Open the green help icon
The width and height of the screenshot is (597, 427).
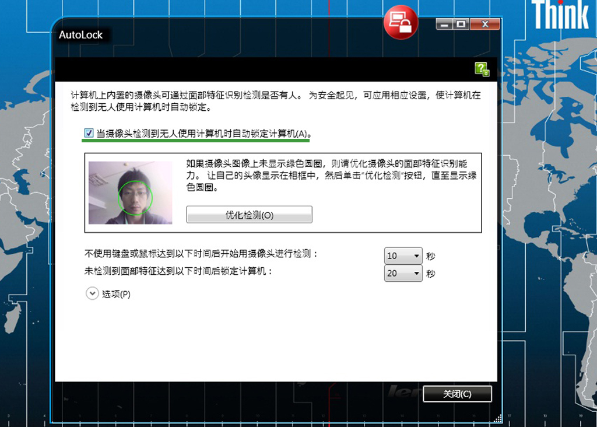(482, 69)
